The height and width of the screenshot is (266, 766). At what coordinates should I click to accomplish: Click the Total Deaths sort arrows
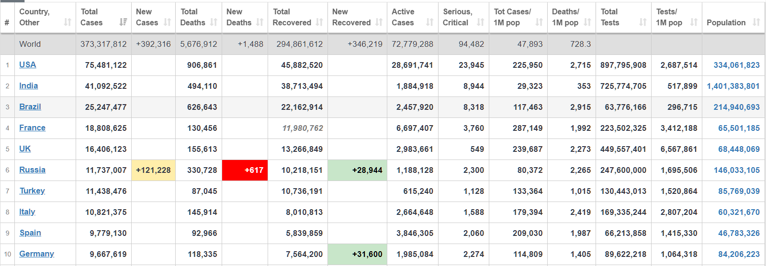(x=214, y=22)
